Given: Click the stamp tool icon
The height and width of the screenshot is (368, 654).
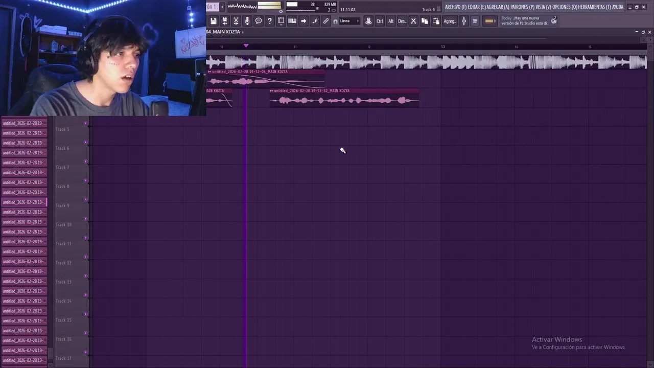Looking at the screenshot, I should point(368,21).
